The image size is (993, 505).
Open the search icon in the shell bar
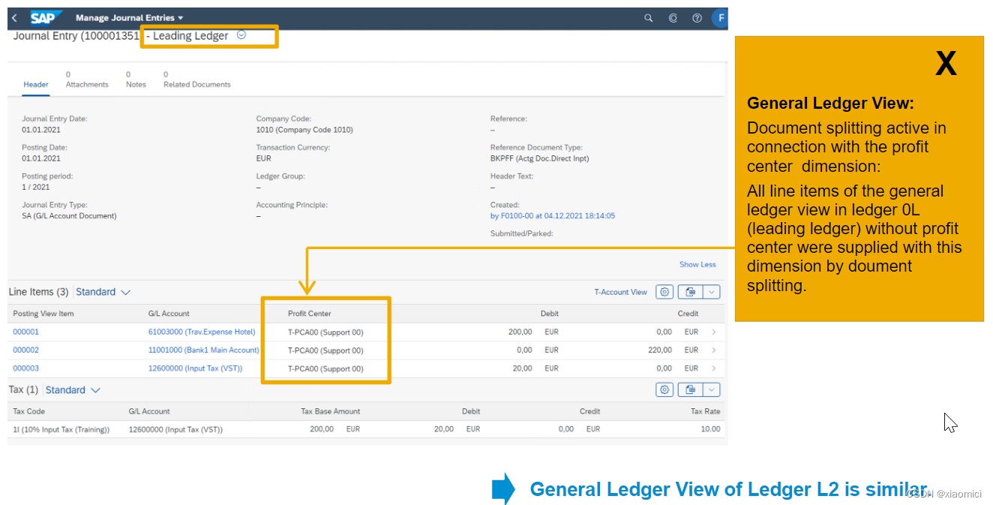(649, 18)
